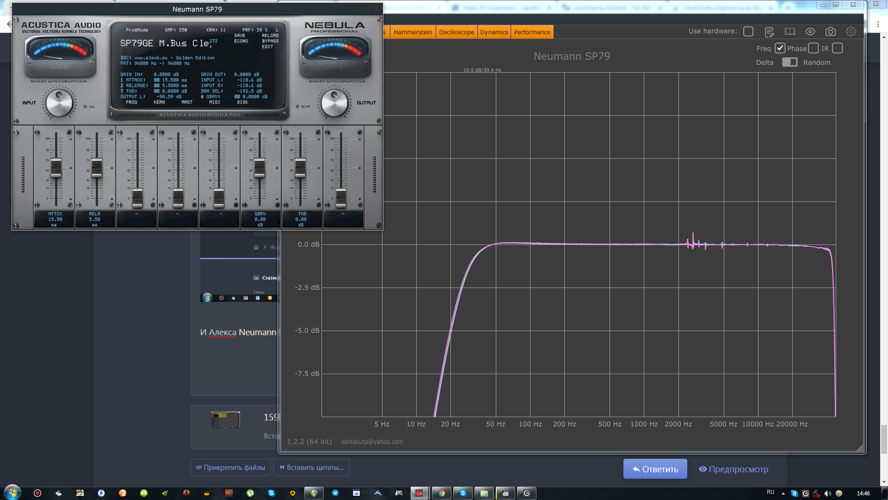The height and width of the screenshot is (500, 888).
Task: Click the OL overload indicator LED
Action: pos(85,107)
